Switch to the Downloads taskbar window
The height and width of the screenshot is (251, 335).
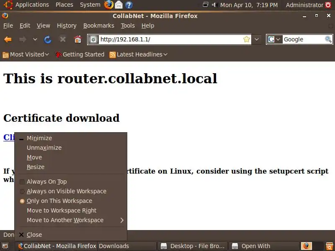[126, 246]
